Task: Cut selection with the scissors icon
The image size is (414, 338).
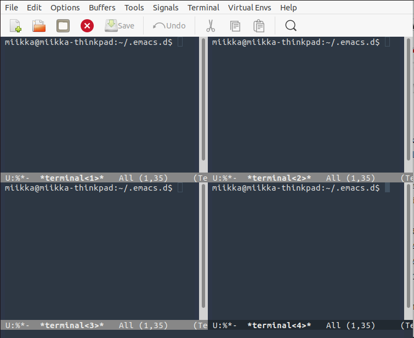Action: point(210,26)
